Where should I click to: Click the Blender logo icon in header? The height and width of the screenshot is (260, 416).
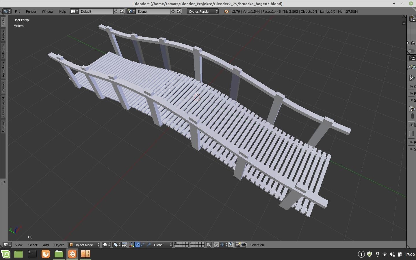pos(226,11)
